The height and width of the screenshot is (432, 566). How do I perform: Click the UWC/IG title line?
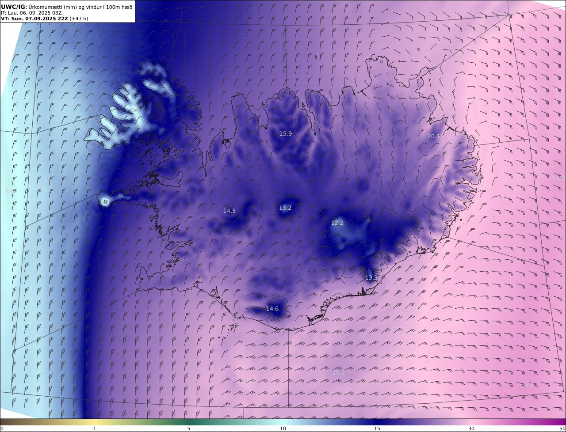[67, 7]
